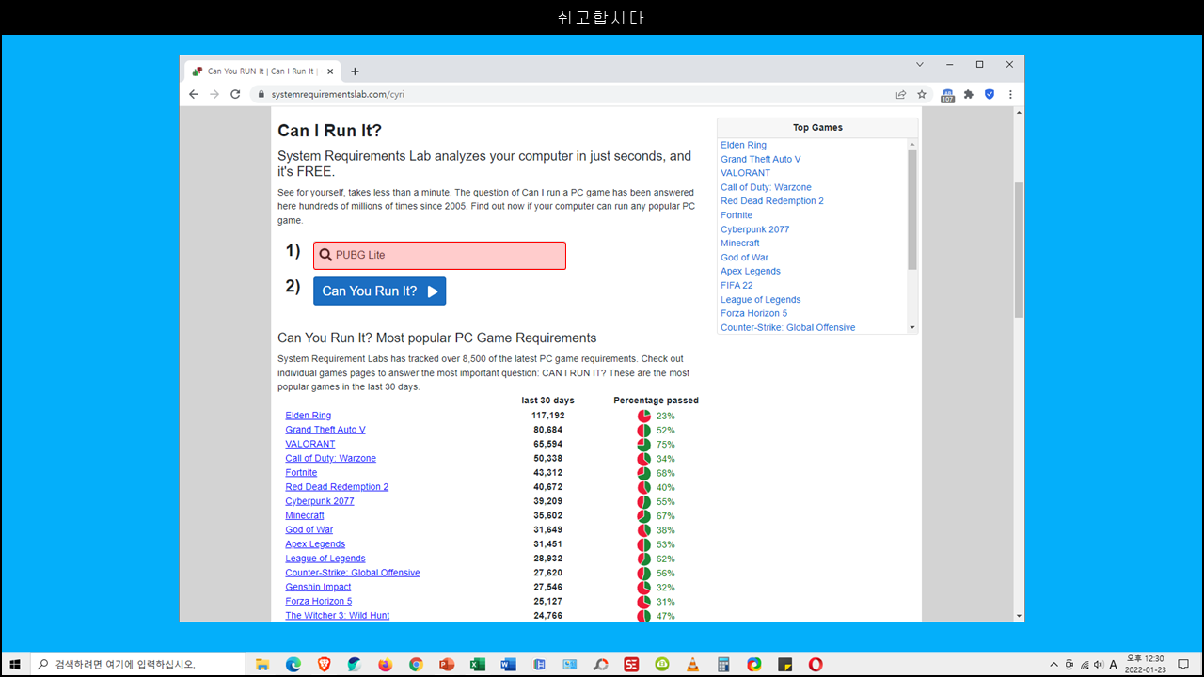Image resolution: width=1204 pixels, height=677 pixels.
Task: Open Grand Theft Auto V table link
Action: coord(325,430)
